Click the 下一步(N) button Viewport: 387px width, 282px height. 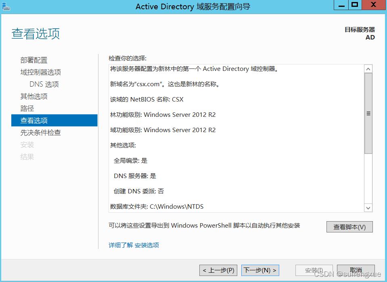coord(259,270)
